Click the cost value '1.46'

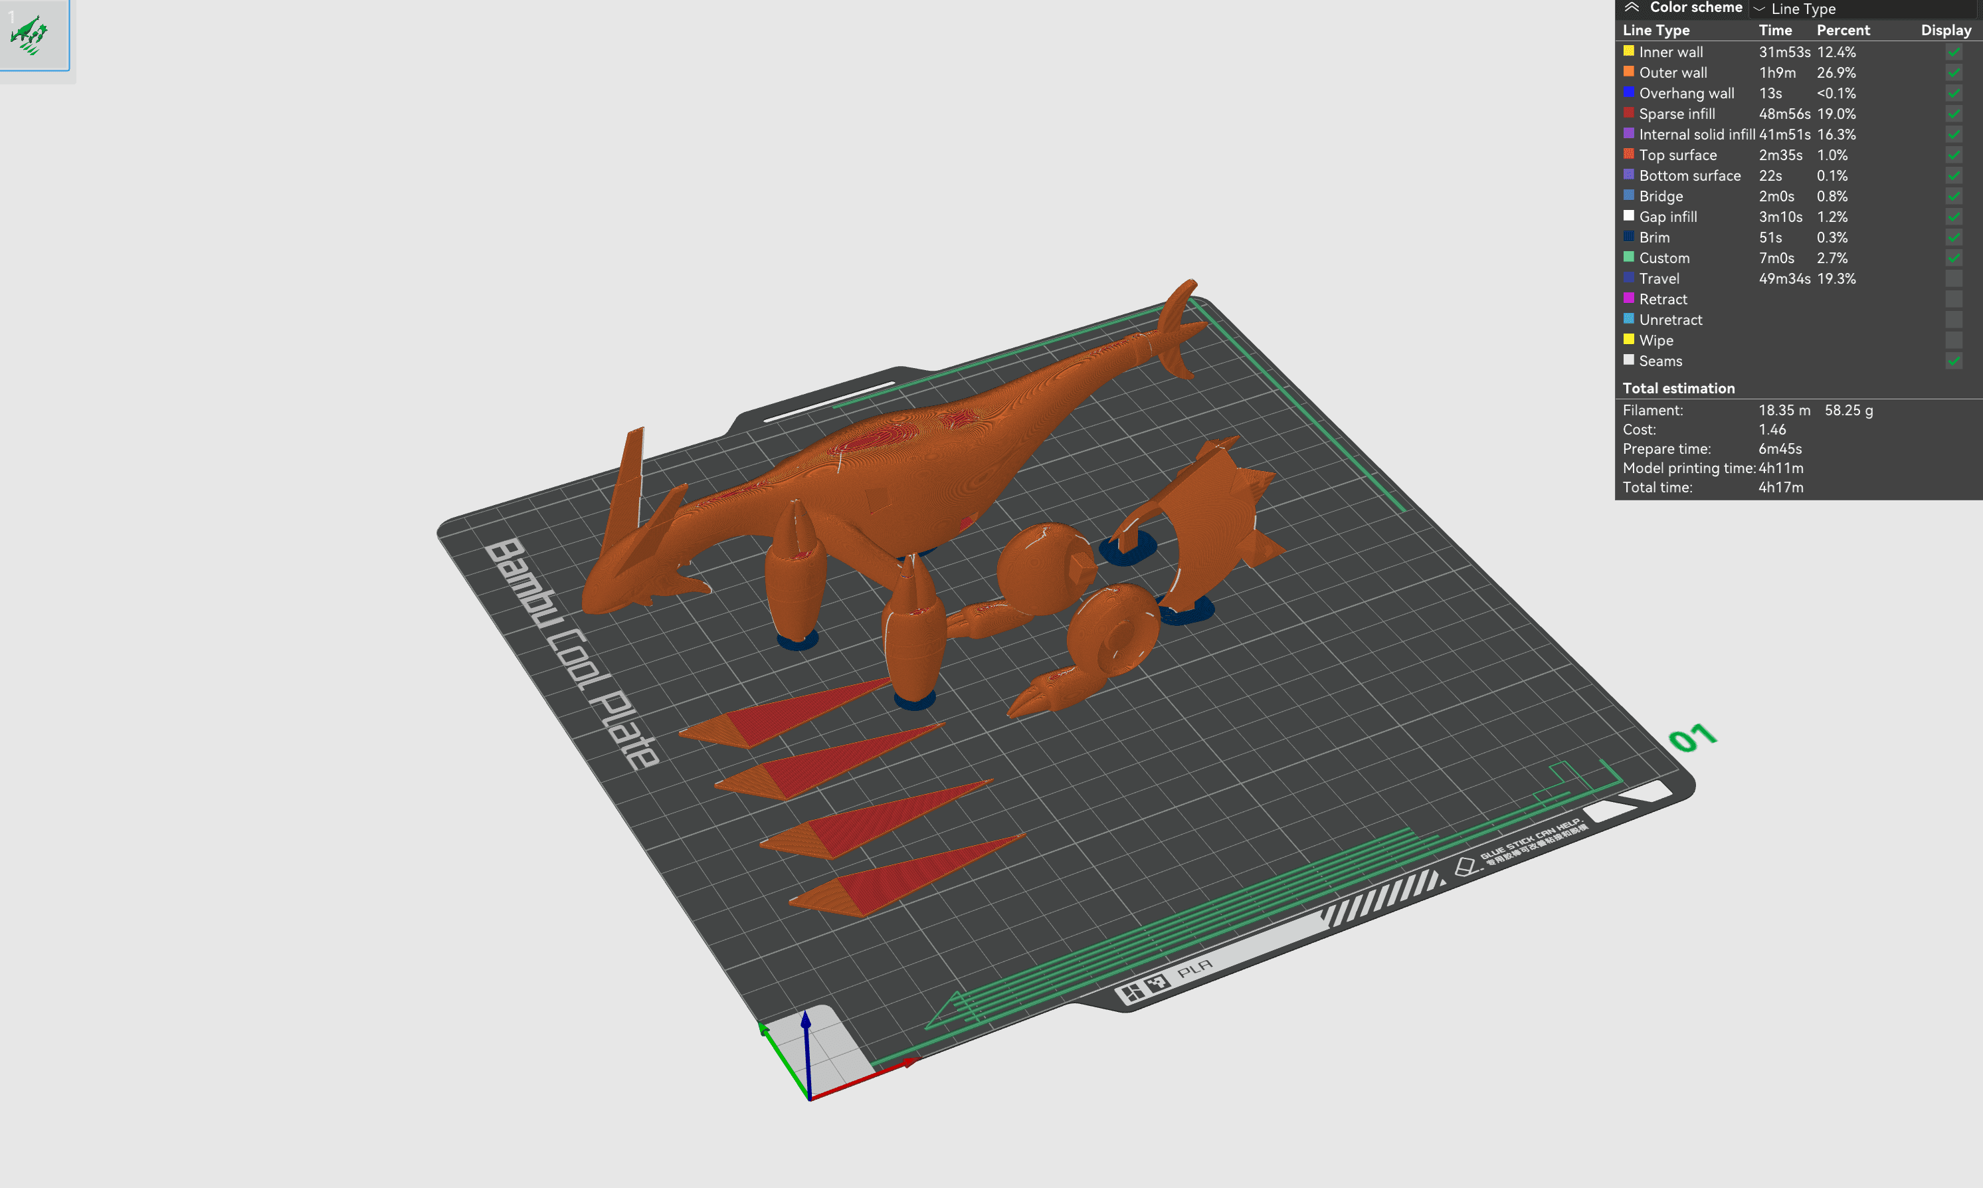(x=1772, y=429)
